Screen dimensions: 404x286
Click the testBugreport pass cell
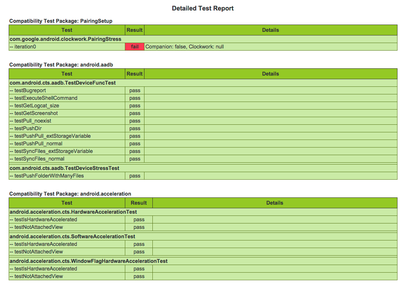tap(134, 90)
